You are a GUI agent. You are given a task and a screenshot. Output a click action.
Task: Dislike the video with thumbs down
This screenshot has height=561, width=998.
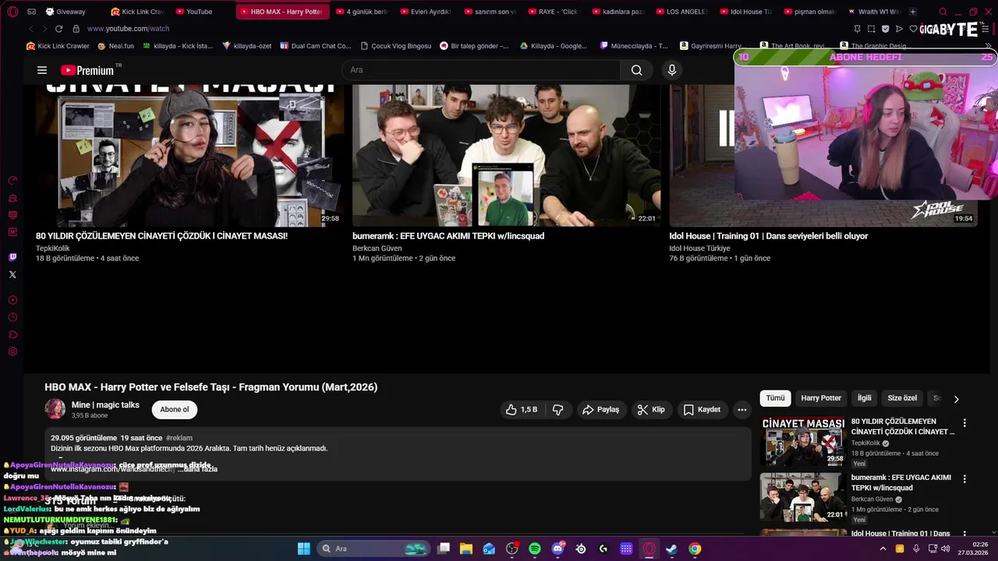(x=558, y=409)
